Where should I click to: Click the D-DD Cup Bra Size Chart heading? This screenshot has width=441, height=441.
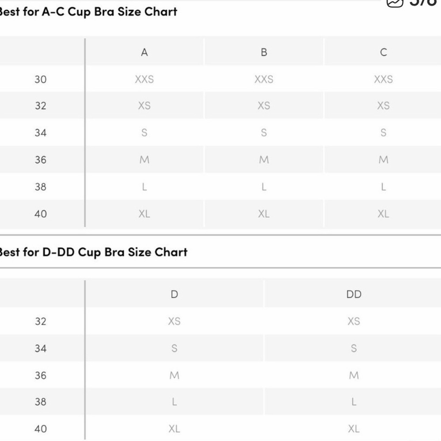point(93,252)
